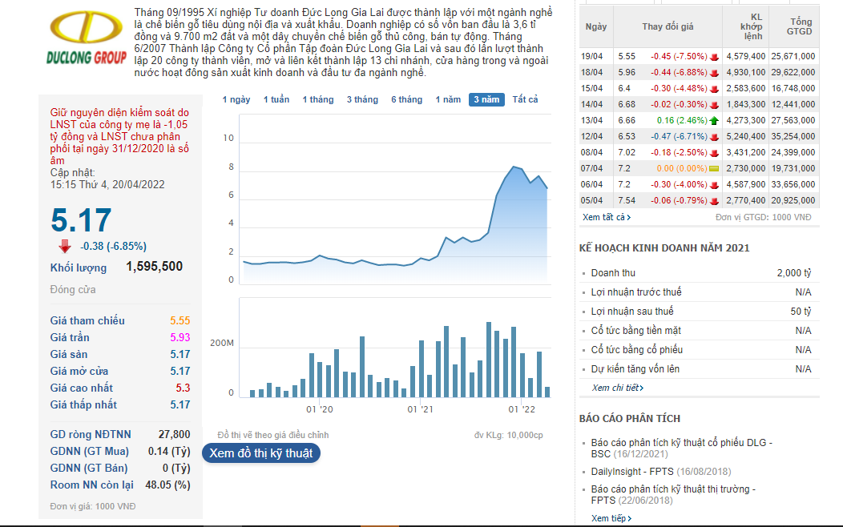Click down arrow icon in 12/04 row
The width and height of the screenshot is (843, 527).
[714, 137]
